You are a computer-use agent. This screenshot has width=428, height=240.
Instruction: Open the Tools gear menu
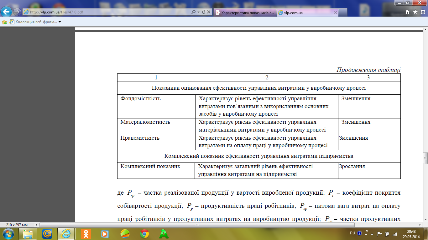coord(423,12)
